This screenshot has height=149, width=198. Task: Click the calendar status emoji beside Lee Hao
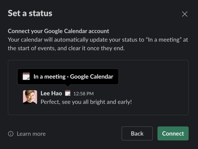pyautogui.click(x=68, y=93)
